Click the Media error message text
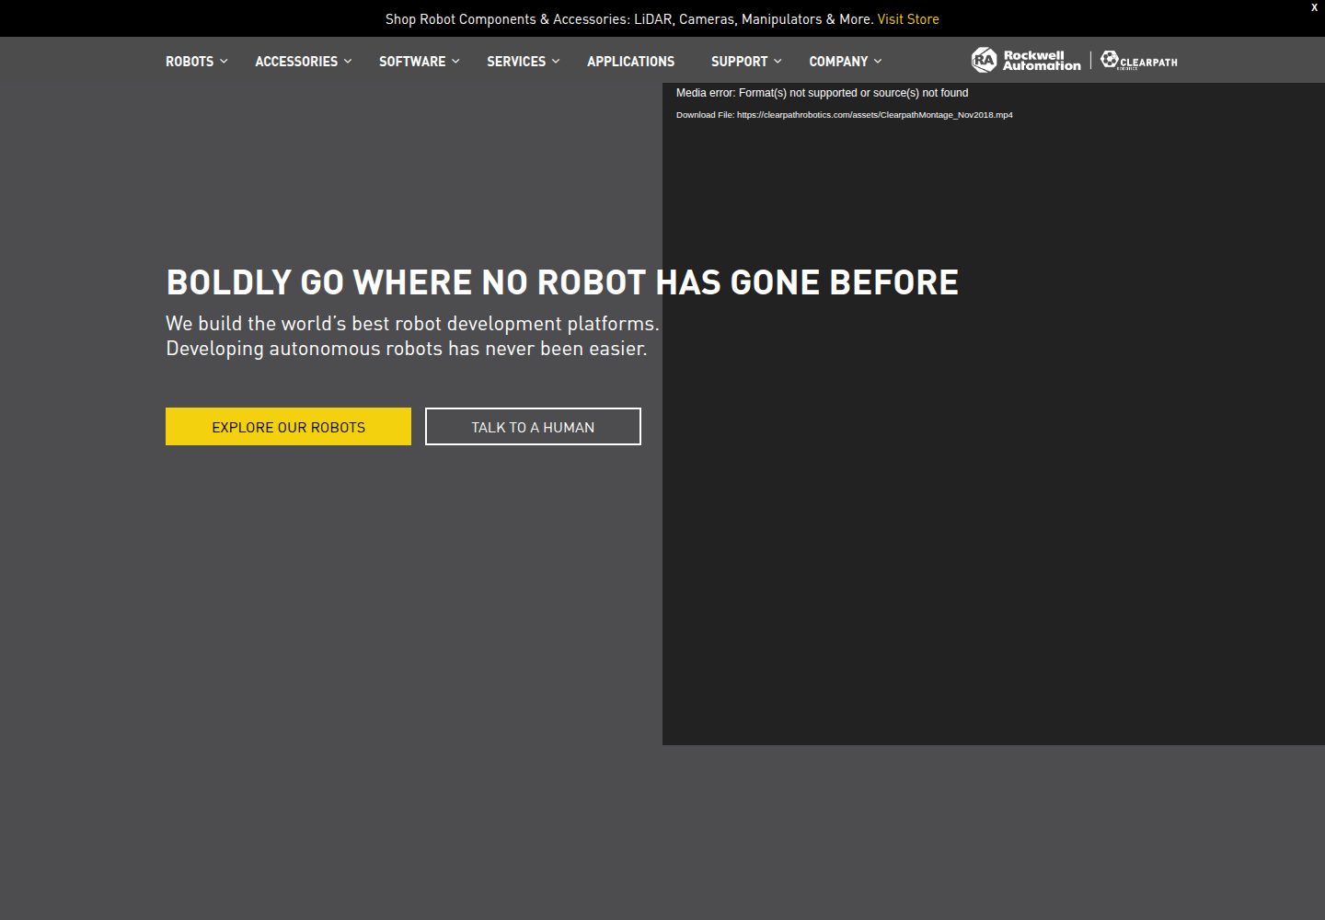This screenshot has height=920, width=1325. click(x=822, y=93)
